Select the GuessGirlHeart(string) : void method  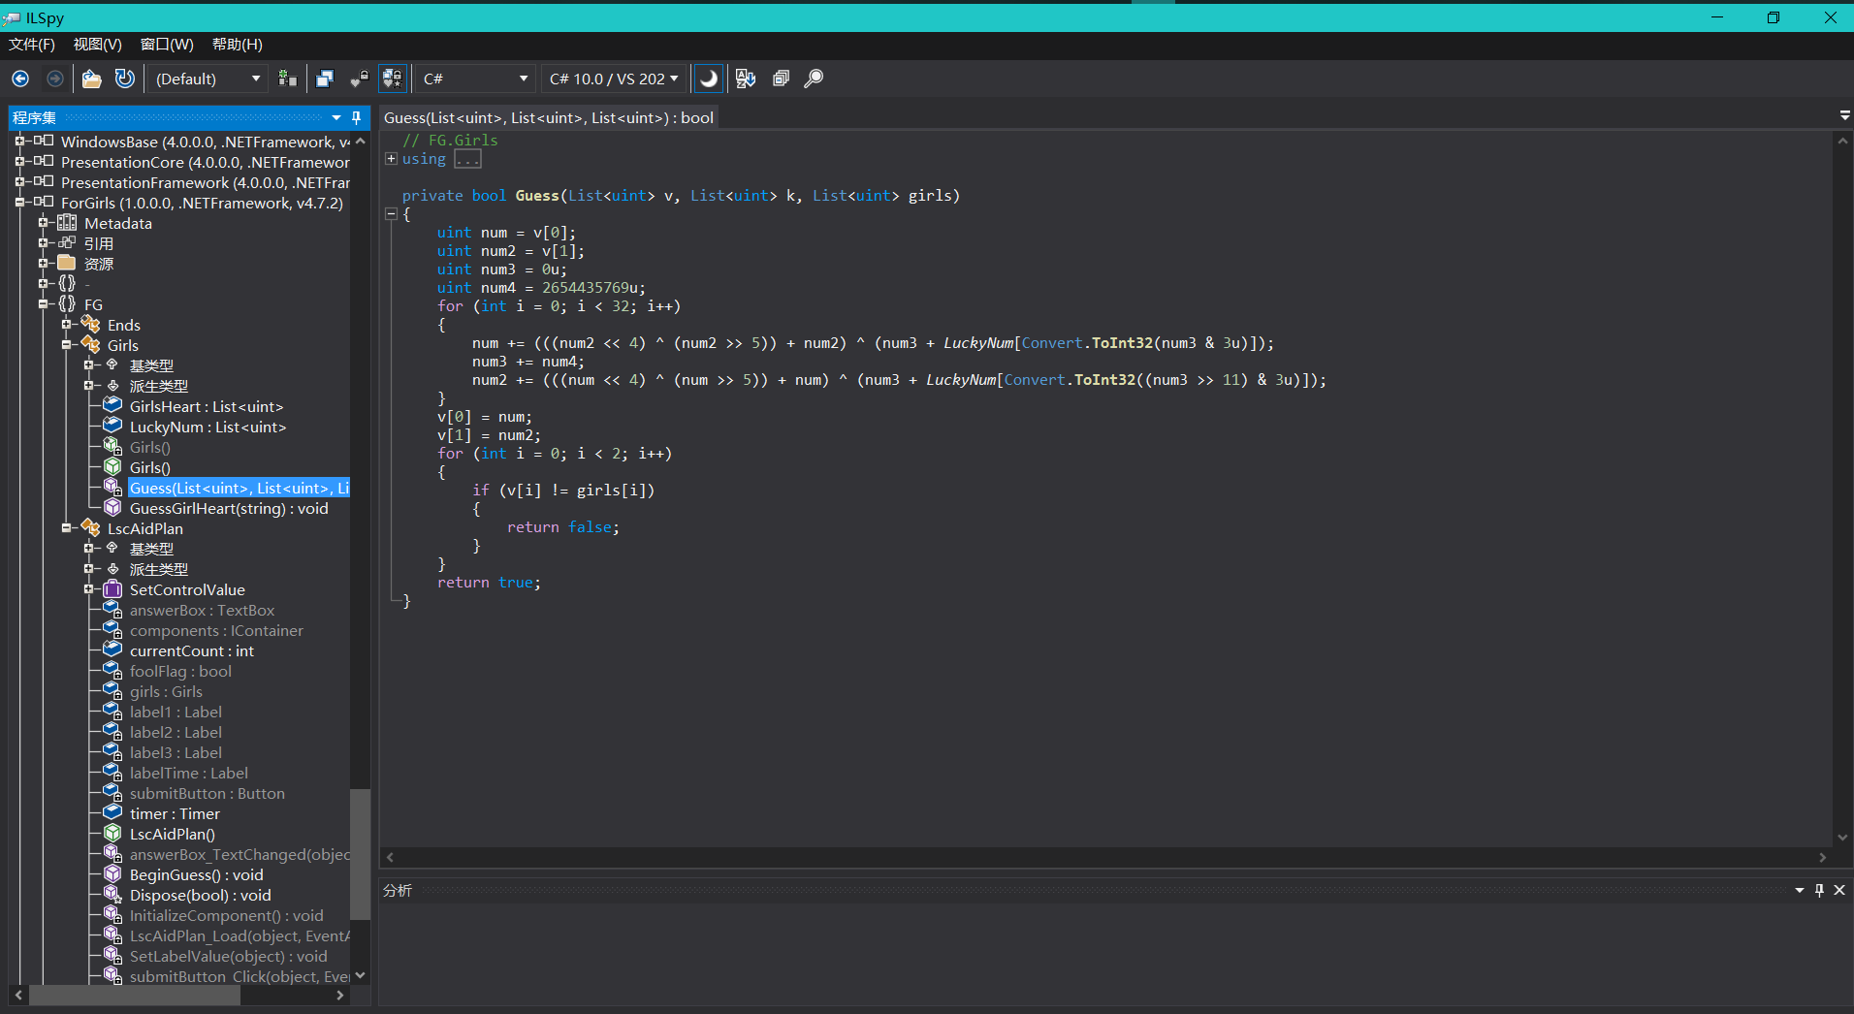pos(229,508)
